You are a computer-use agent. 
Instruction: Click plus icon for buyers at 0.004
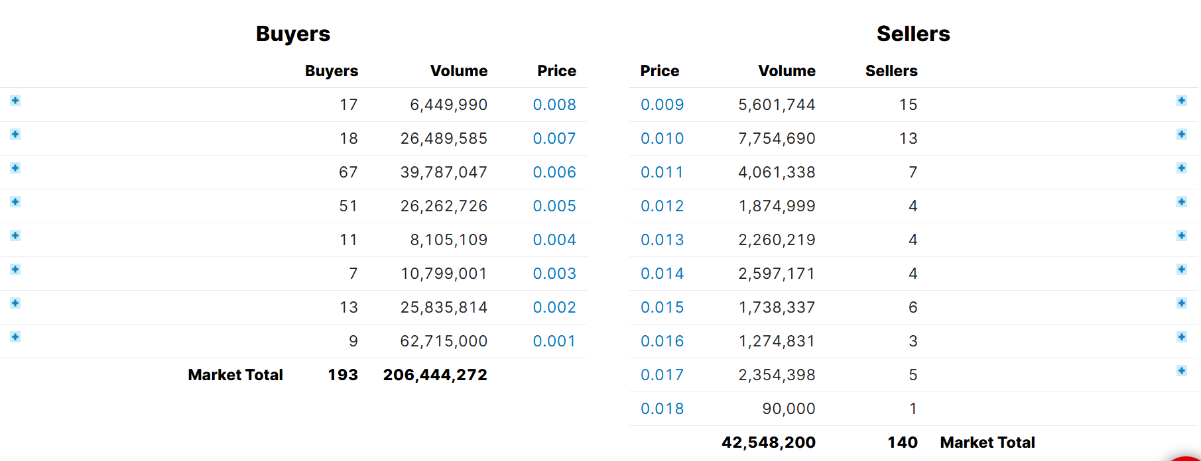[x=15, y=236]
